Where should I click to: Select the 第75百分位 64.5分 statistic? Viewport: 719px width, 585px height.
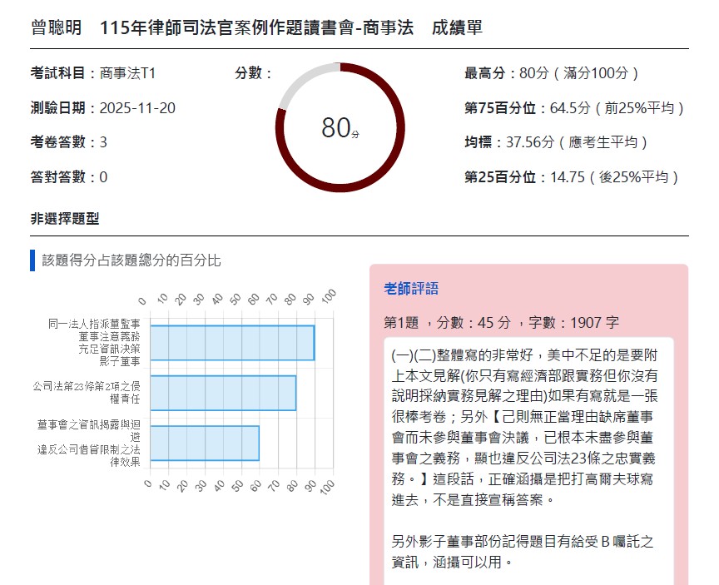574,108
